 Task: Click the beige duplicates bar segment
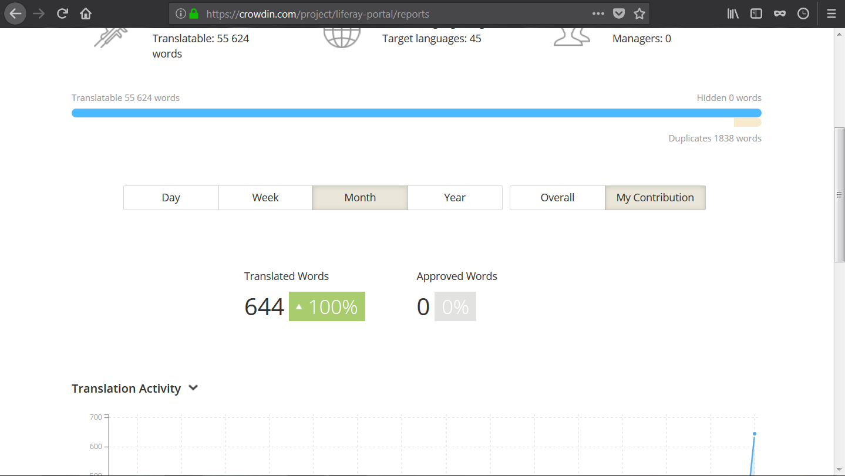click(x=748, y=123)
